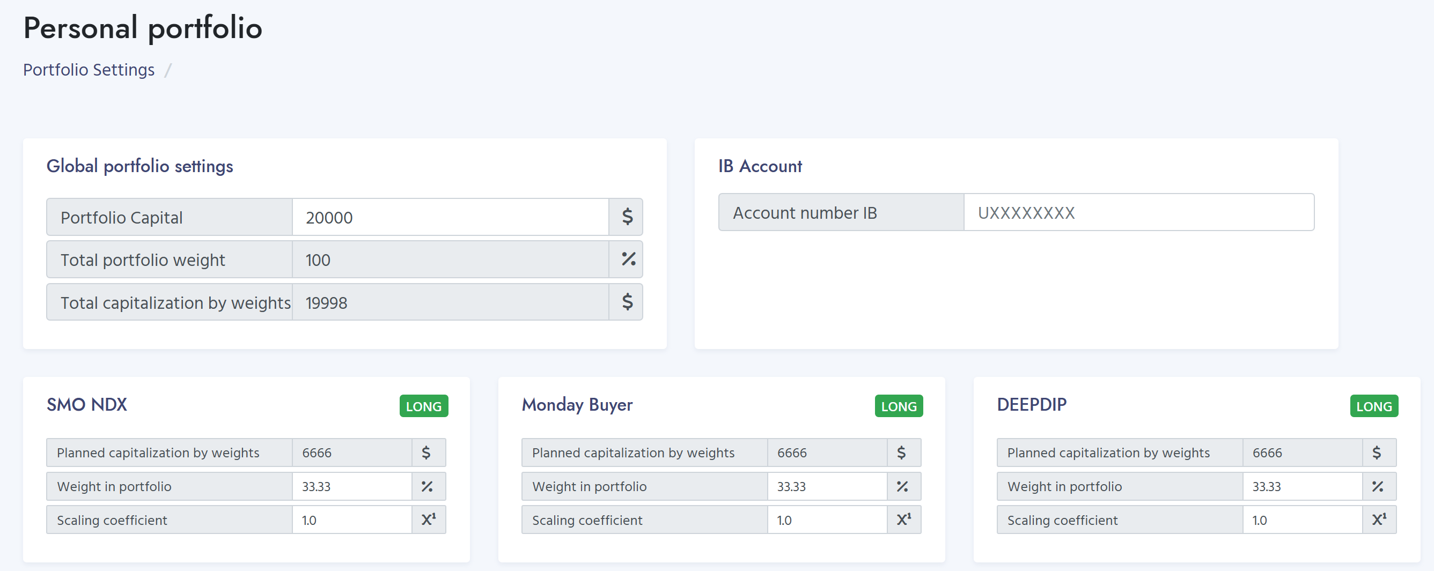Edit SMO NDX Weight in portfolio field
1434x571 pixels.
352,486
